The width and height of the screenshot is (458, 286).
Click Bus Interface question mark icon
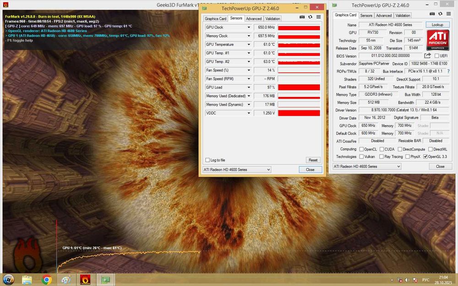click(448, 71)
